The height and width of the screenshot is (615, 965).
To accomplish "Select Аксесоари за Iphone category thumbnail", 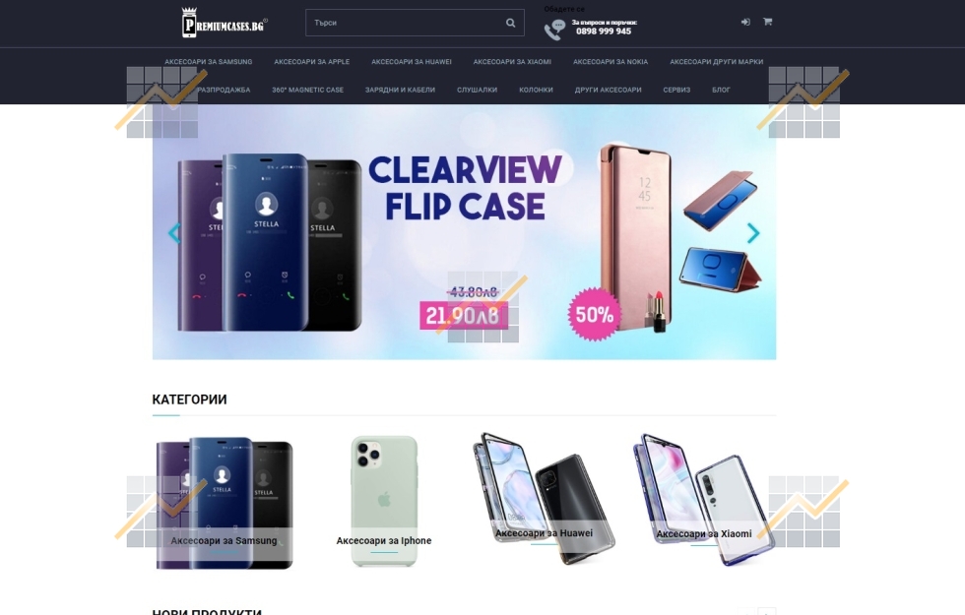I will coord(384,501).
